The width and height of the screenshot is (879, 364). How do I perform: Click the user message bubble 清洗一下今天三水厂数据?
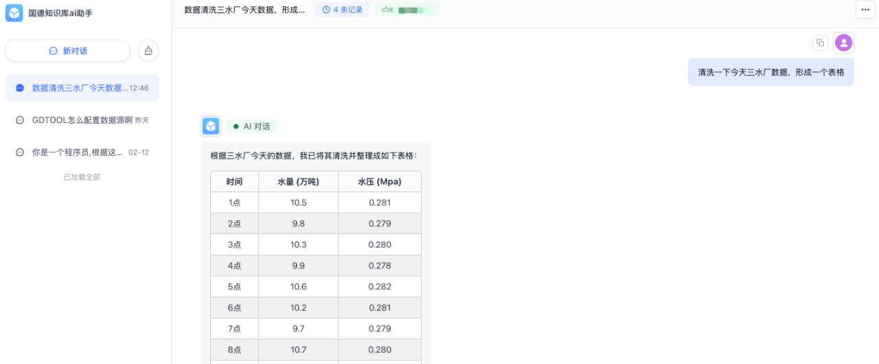point(770,72)
